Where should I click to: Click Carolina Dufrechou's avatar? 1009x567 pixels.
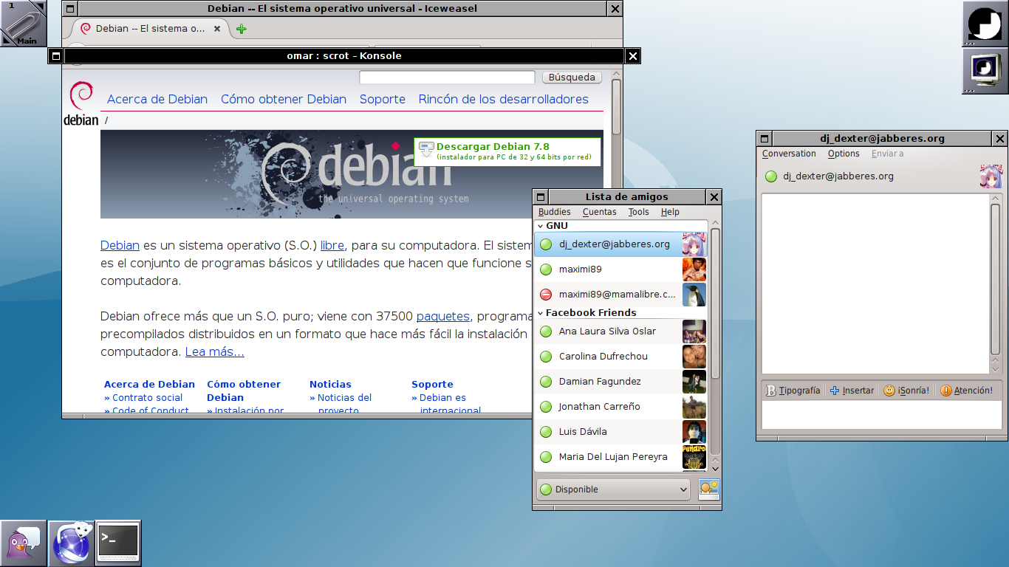pyautogui.click(x=694, y=356)
